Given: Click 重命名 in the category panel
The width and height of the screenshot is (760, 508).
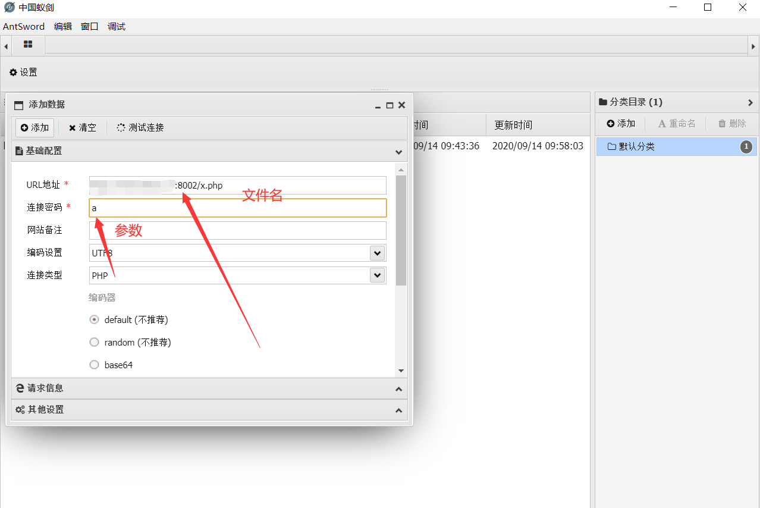Looking at the screenshot, I should coord(677,124).
